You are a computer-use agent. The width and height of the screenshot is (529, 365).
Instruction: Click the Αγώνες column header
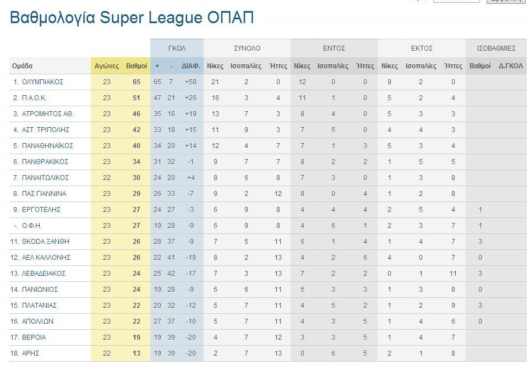107,66
